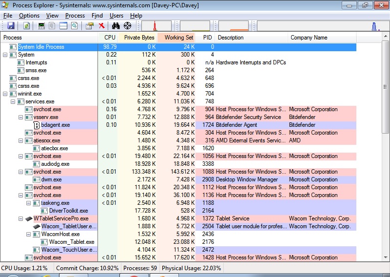Sort by Working Set column header
390x277 pixels.
click(x=176, y=38)
